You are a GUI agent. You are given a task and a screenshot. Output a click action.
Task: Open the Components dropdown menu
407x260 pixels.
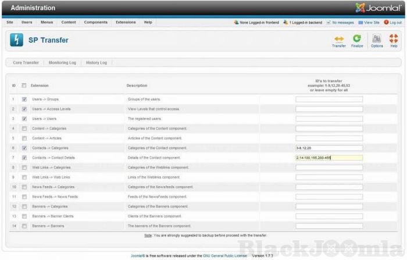tap(95, 22)
